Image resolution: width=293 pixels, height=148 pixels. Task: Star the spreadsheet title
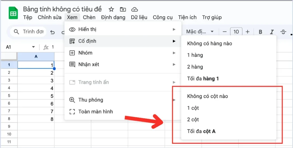pos(111,9)
